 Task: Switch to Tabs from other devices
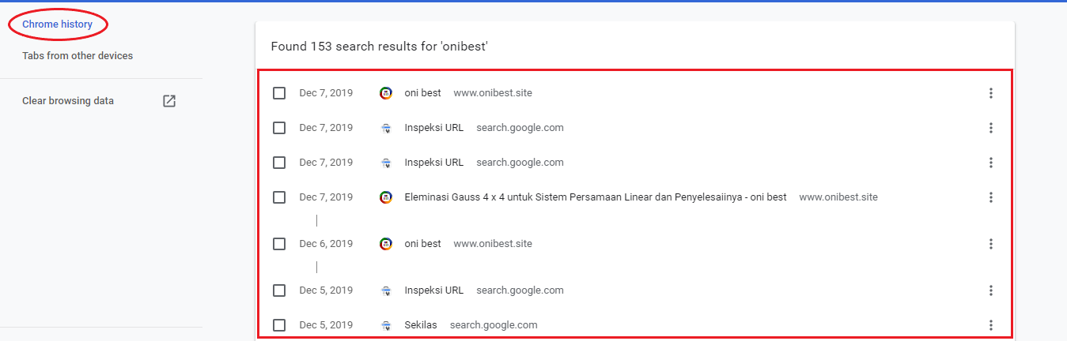pyautogui.click(x=78, y=56)
